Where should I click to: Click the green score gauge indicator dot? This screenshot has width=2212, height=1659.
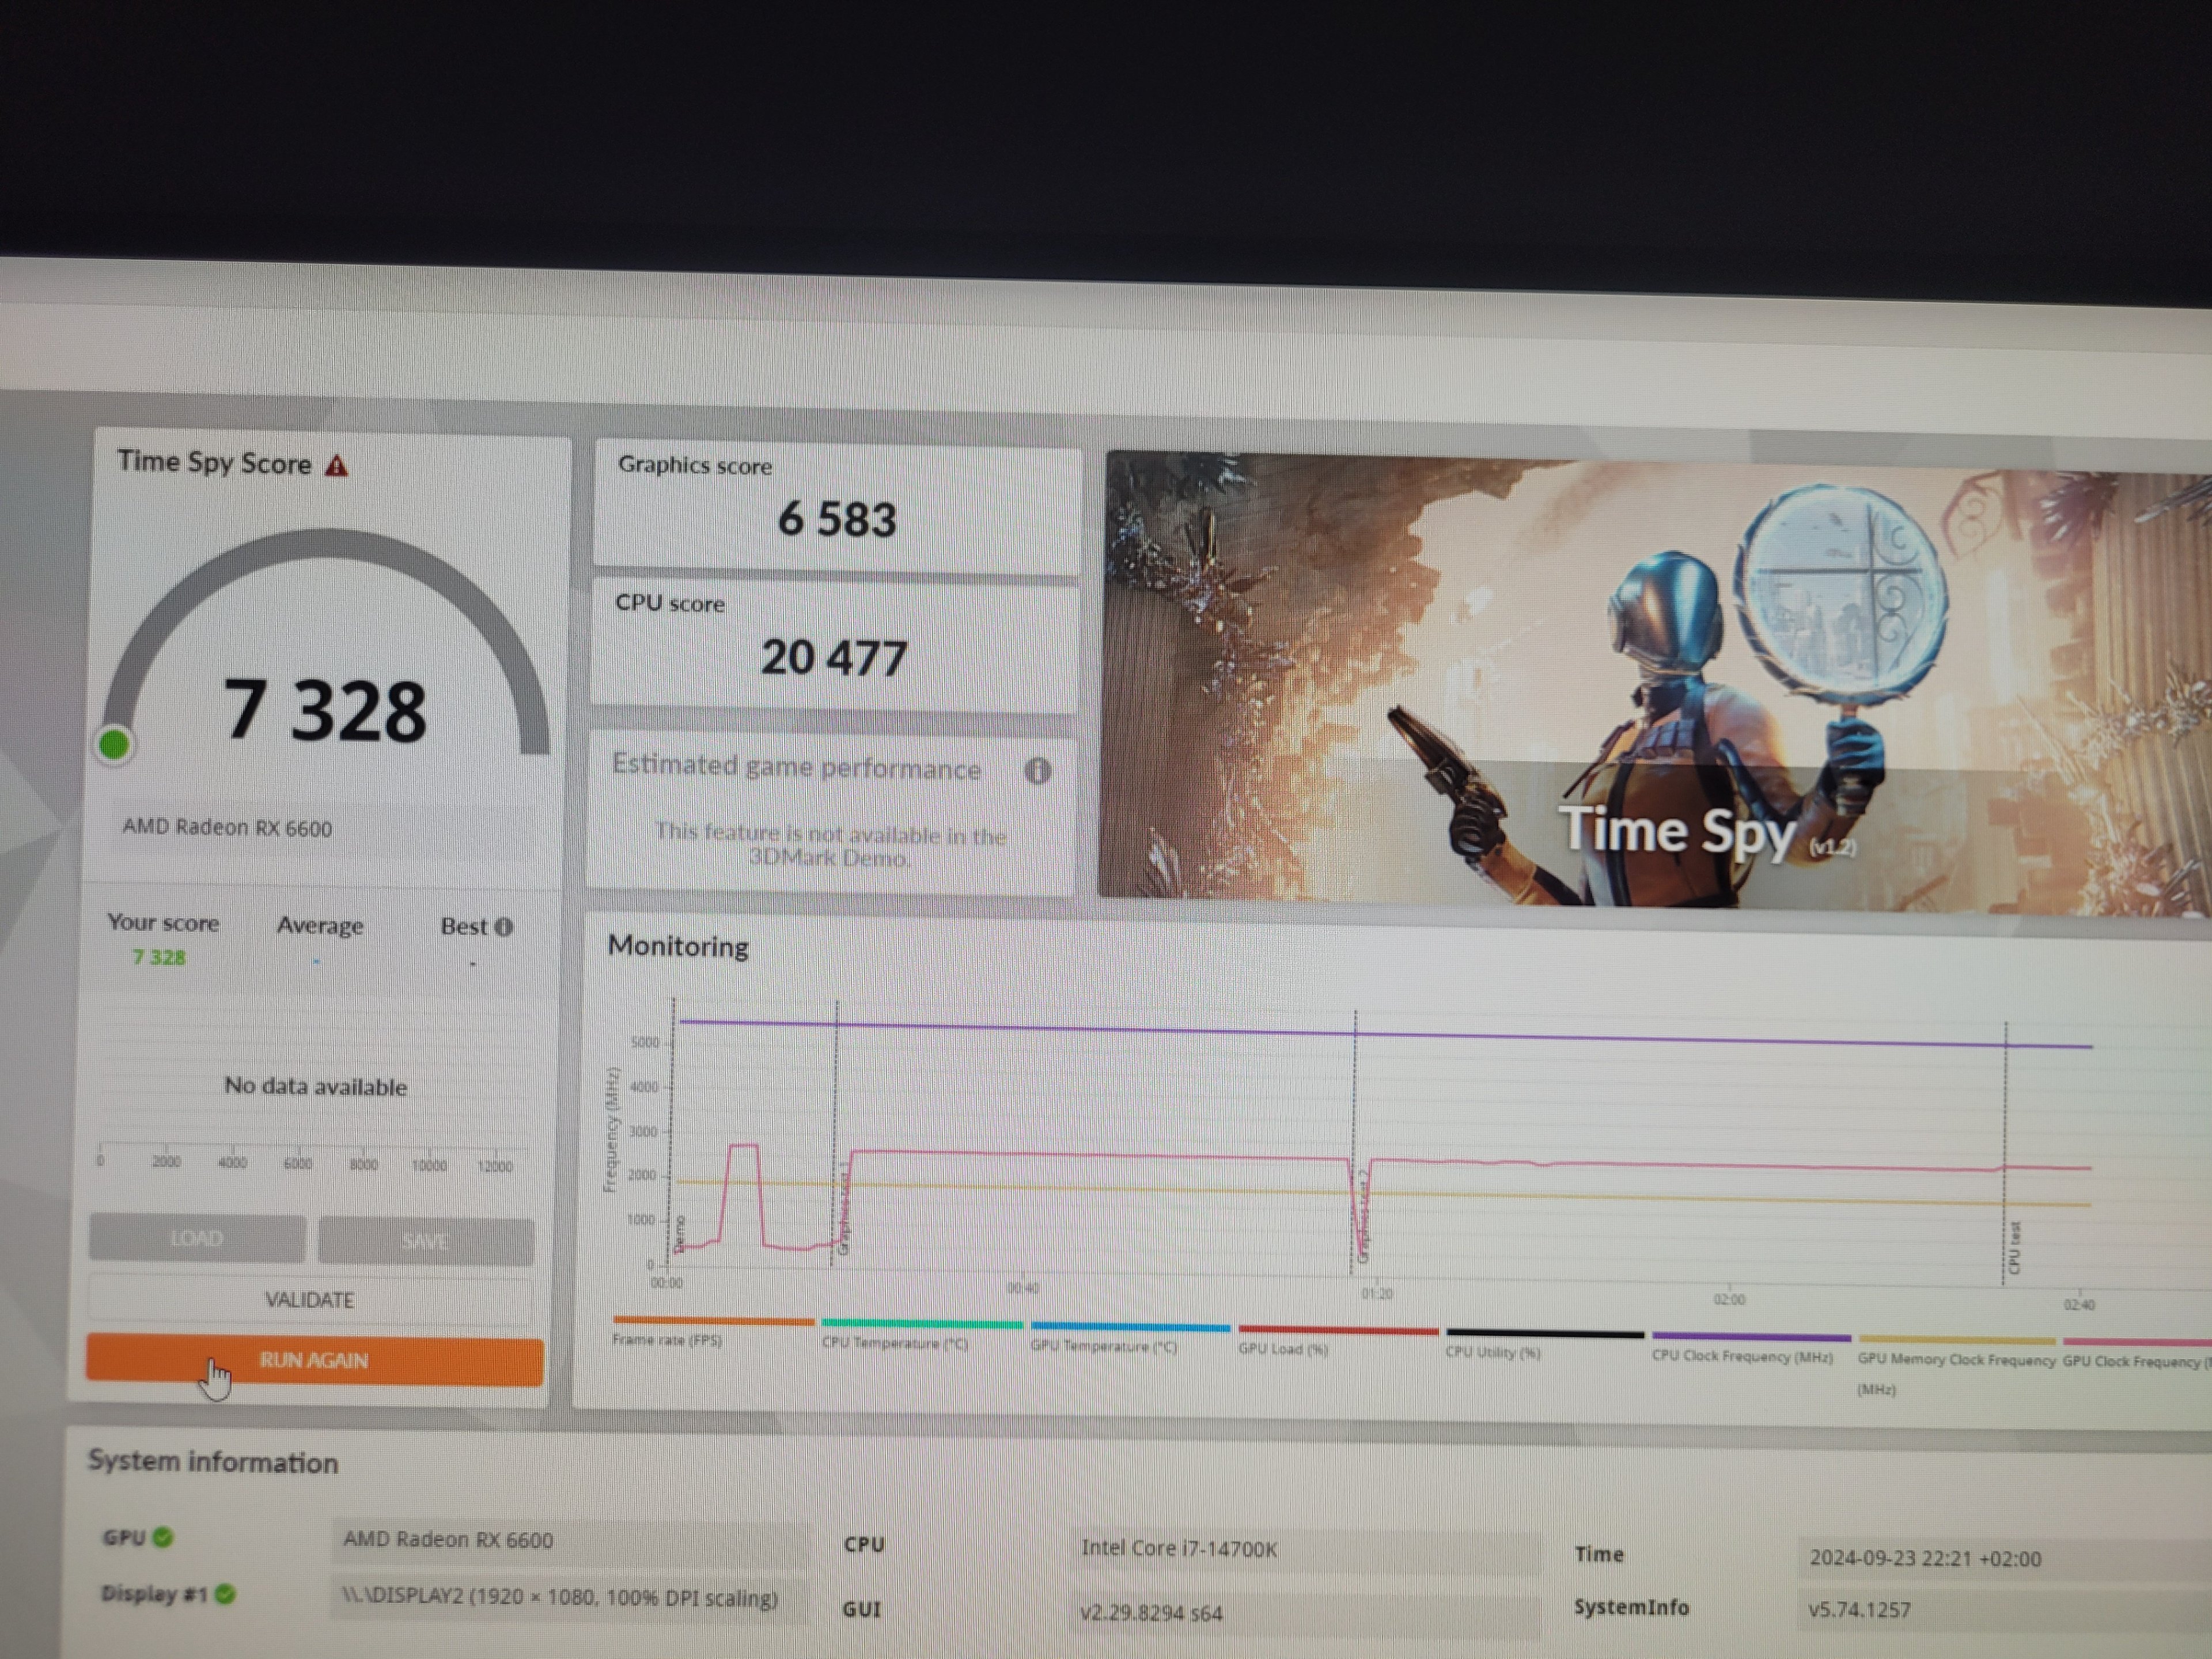click(114, 745)
